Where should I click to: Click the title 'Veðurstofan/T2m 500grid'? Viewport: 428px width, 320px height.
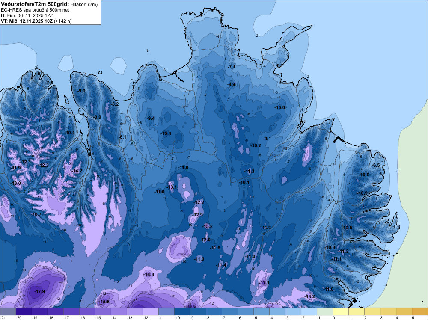(x=35, y=4)
